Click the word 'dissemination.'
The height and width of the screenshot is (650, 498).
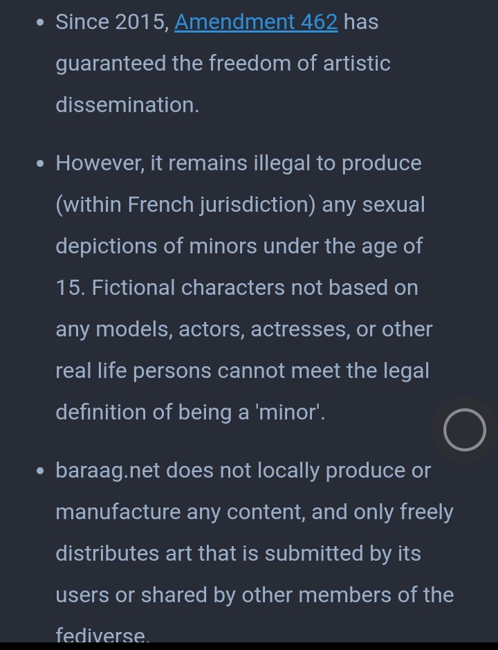pos(127,105)
